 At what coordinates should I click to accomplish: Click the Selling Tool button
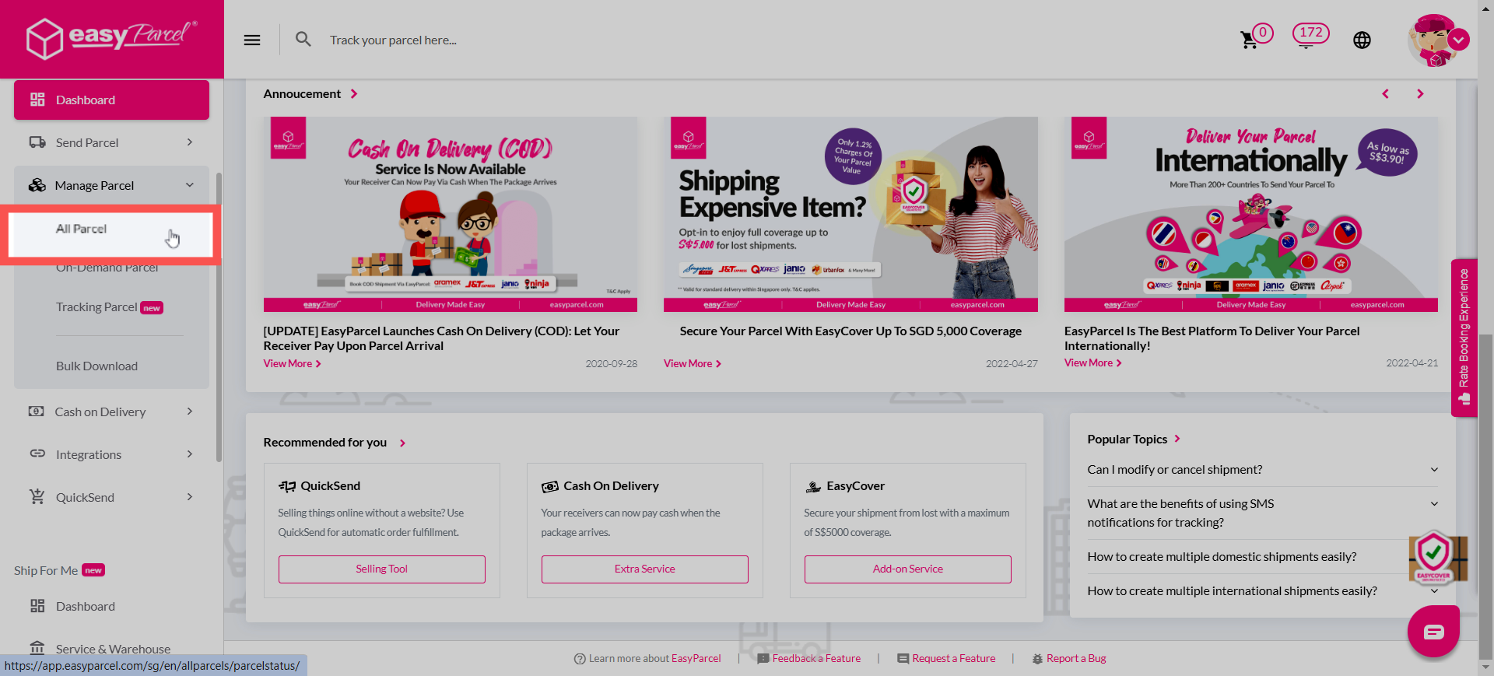pyautogui.click(x=382, y=569)
